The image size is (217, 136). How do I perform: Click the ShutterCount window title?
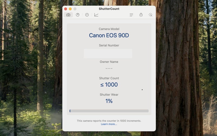pos(109,9)
